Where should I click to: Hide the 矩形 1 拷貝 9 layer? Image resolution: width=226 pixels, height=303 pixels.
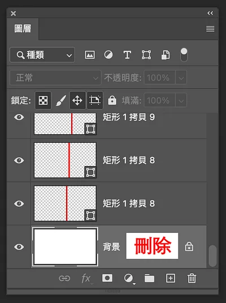19,117
